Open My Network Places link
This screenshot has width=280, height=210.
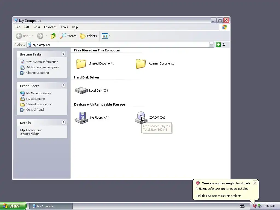coord(39,93)
